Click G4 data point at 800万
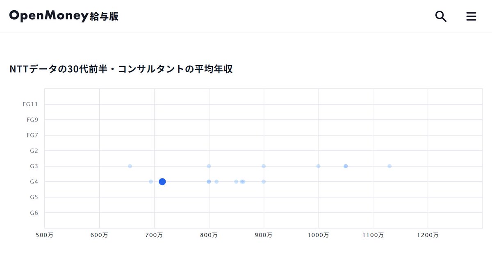The image size is (492, 277). click(x=209, y=182)
